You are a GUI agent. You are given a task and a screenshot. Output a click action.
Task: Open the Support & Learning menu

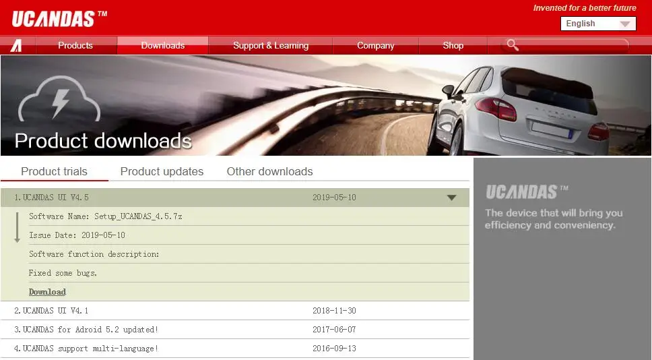[271, 45]
